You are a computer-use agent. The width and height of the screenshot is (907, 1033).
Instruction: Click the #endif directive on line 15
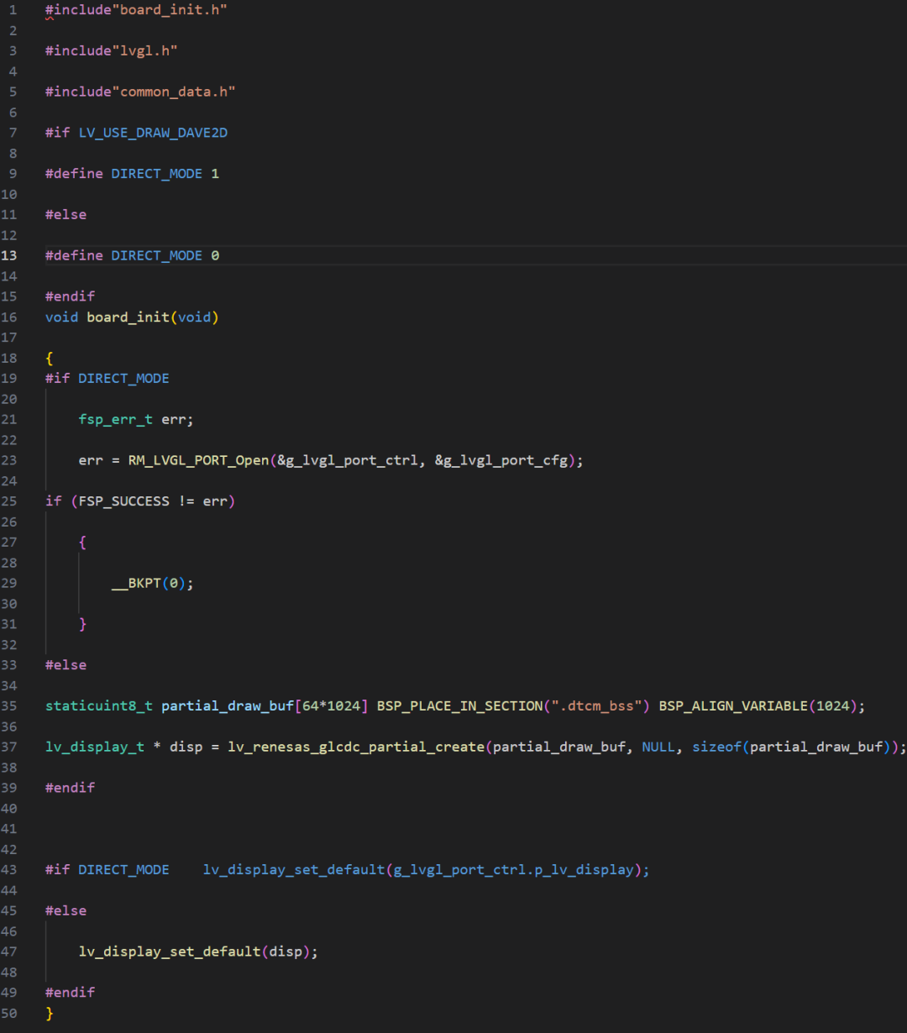[71, 296]
